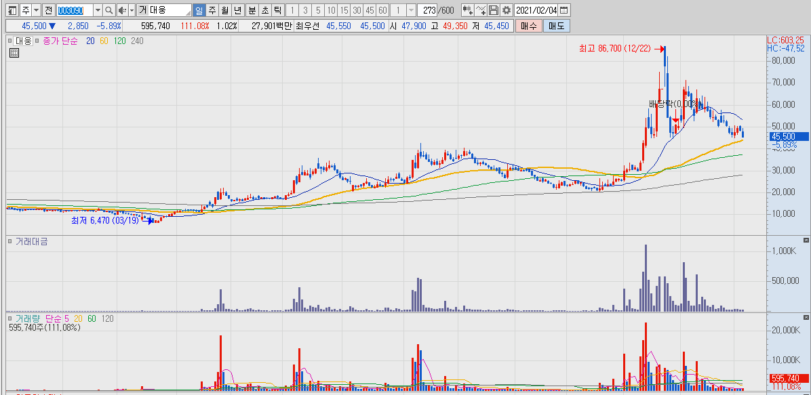Click the 거래량 volume panel label
This screenshot has width=811, height=395.
tap(28, 318)
